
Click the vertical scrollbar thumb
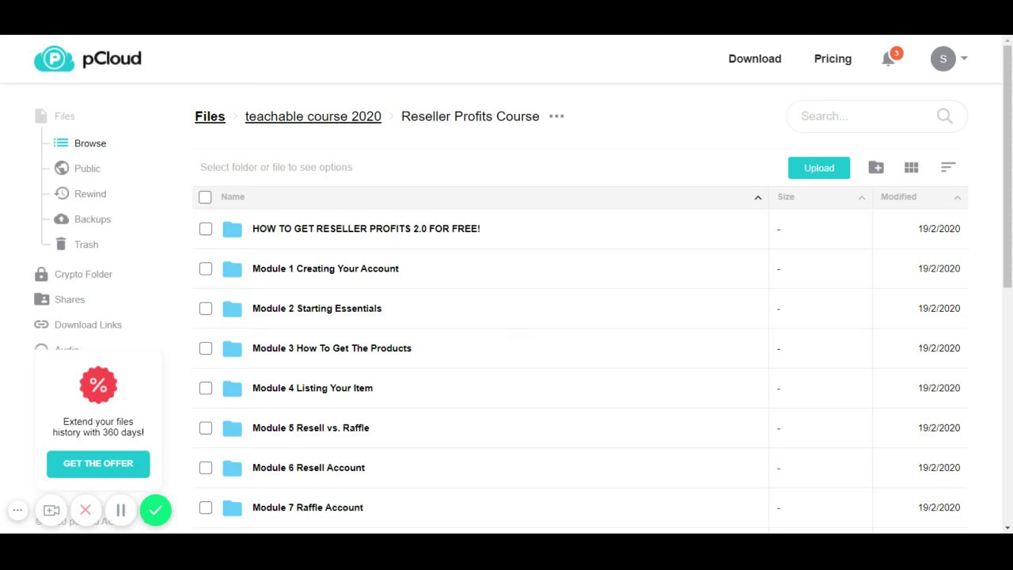click(1007, 166)
